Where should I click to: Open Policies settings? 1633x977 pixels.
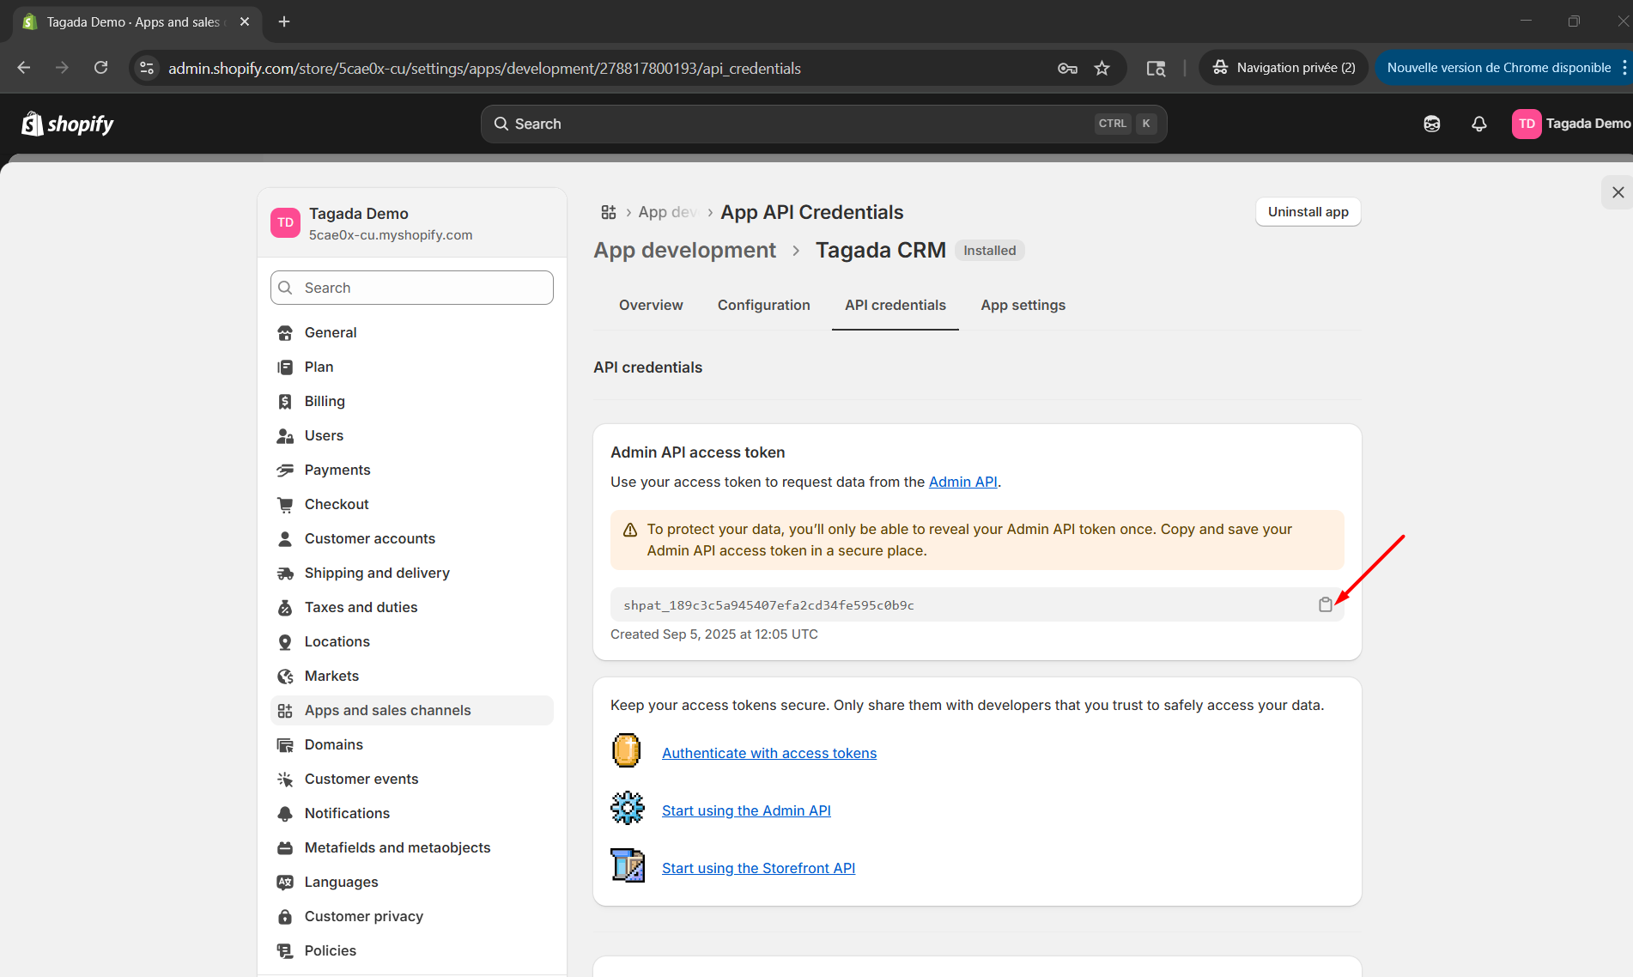(x=412, y=950)
